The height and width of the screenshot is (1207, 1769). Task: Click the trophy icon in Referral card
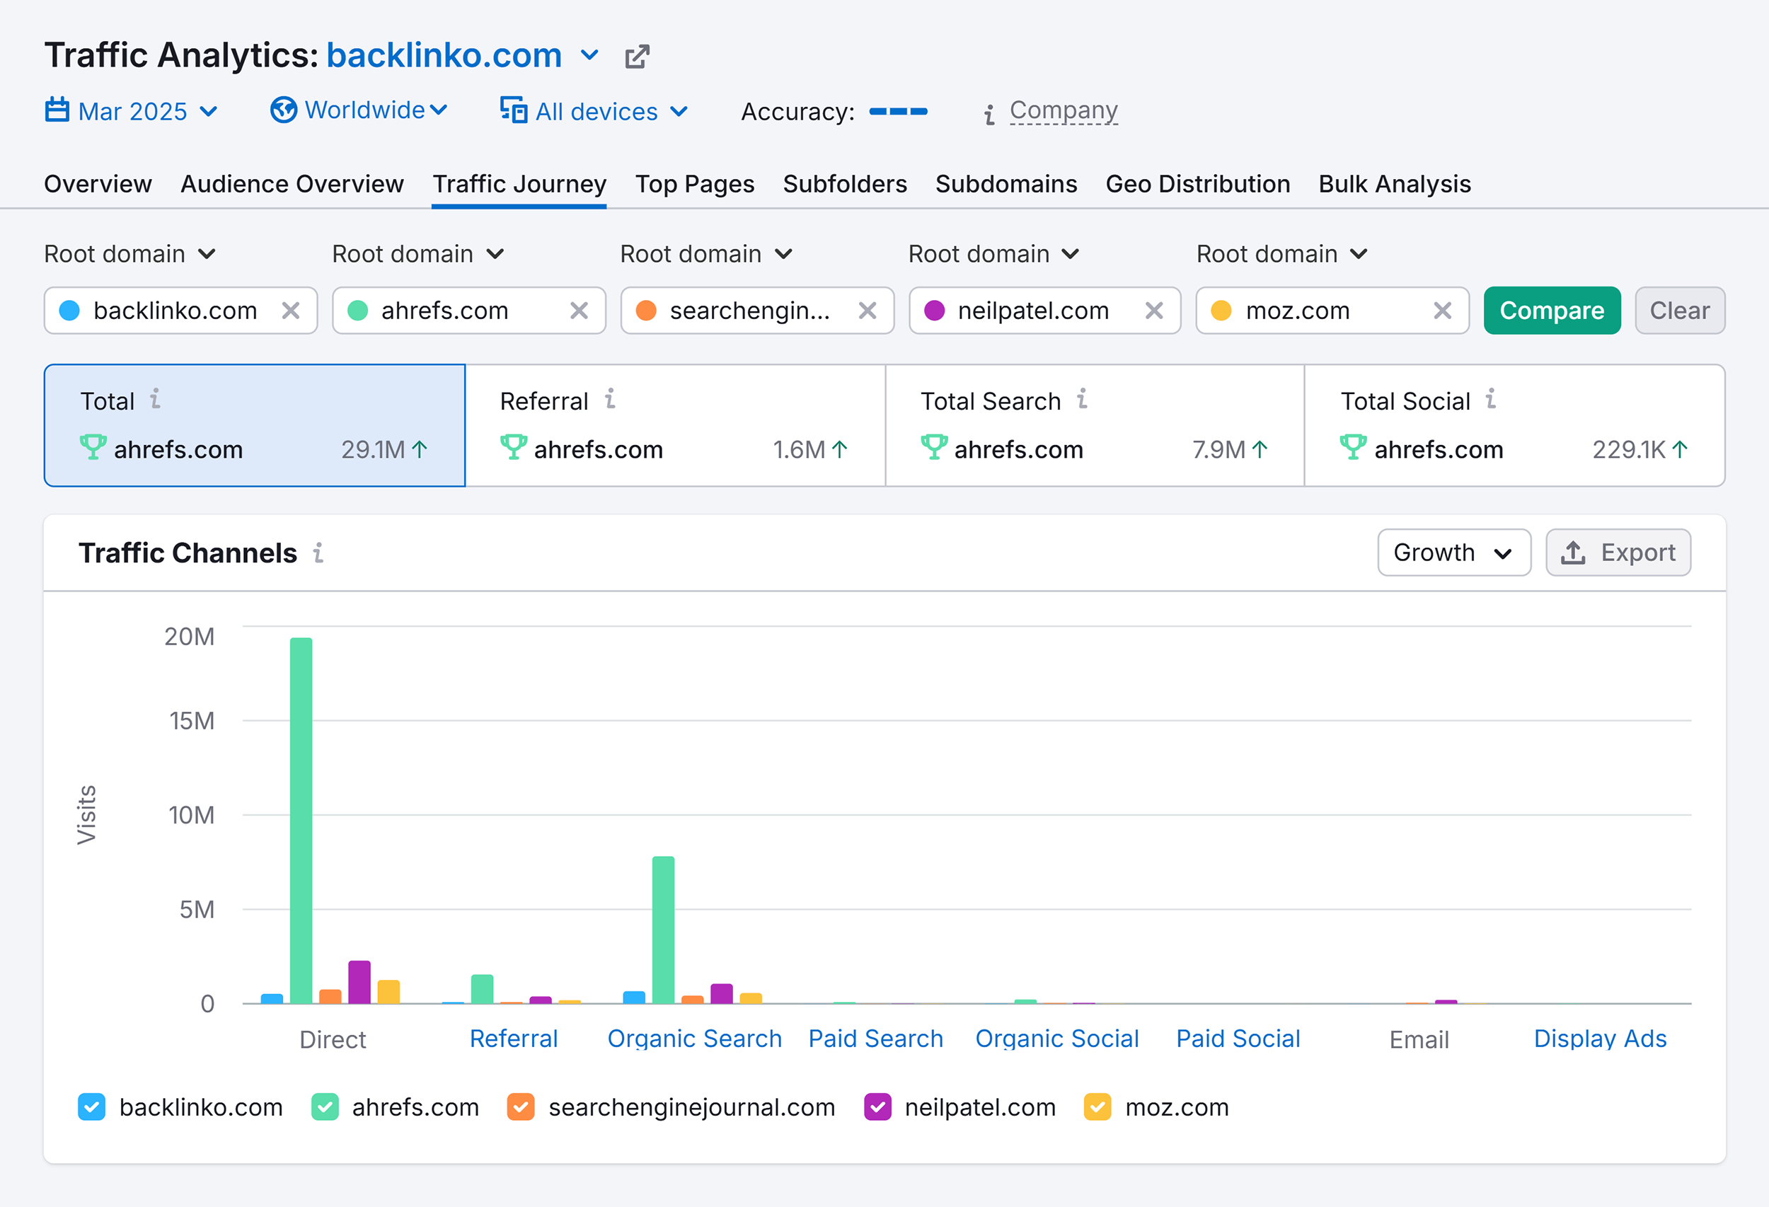(513, 447)
